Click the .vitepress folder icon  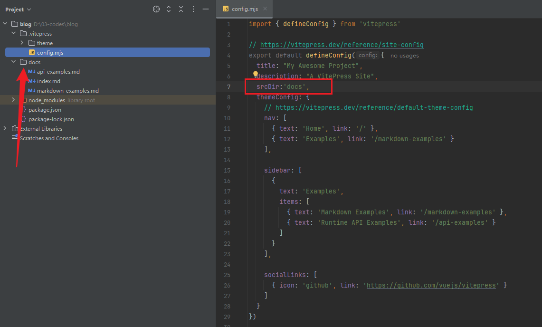coord(23,33)
